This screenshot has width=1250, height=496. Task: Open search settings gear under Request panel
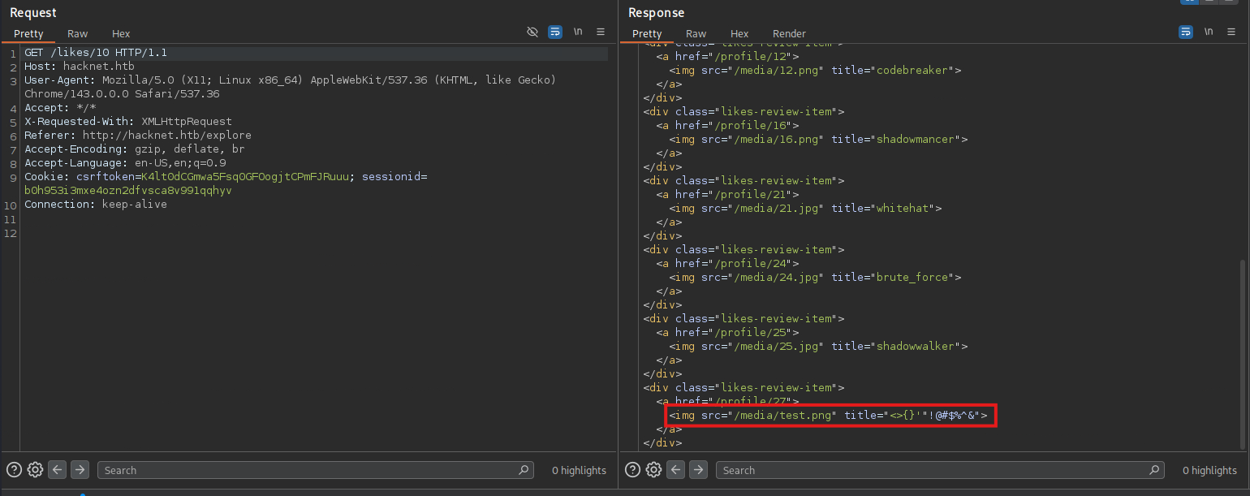[35, 469]
